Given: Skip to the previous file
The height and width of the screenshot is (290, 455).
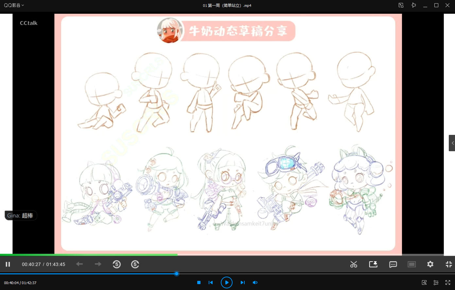Looking at the screenshot, I should 211,282.
